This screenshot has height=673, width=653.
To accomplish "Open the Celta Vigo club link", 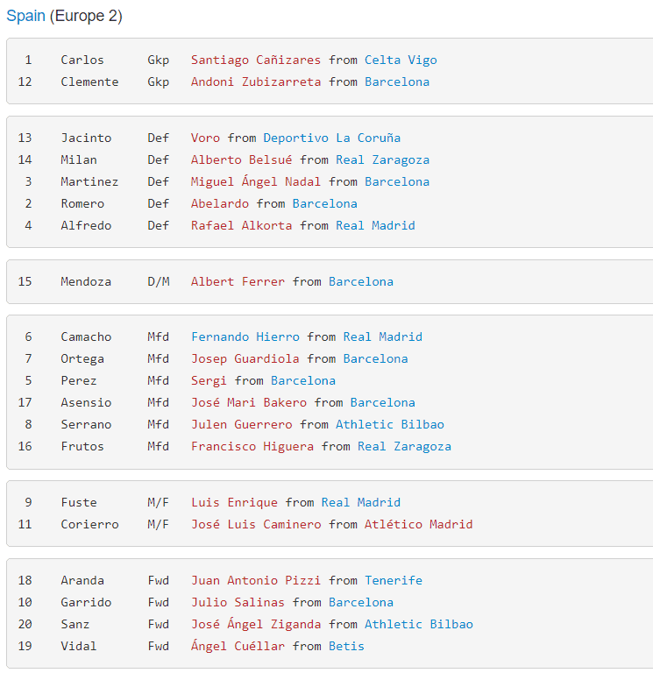I will 401,60.
